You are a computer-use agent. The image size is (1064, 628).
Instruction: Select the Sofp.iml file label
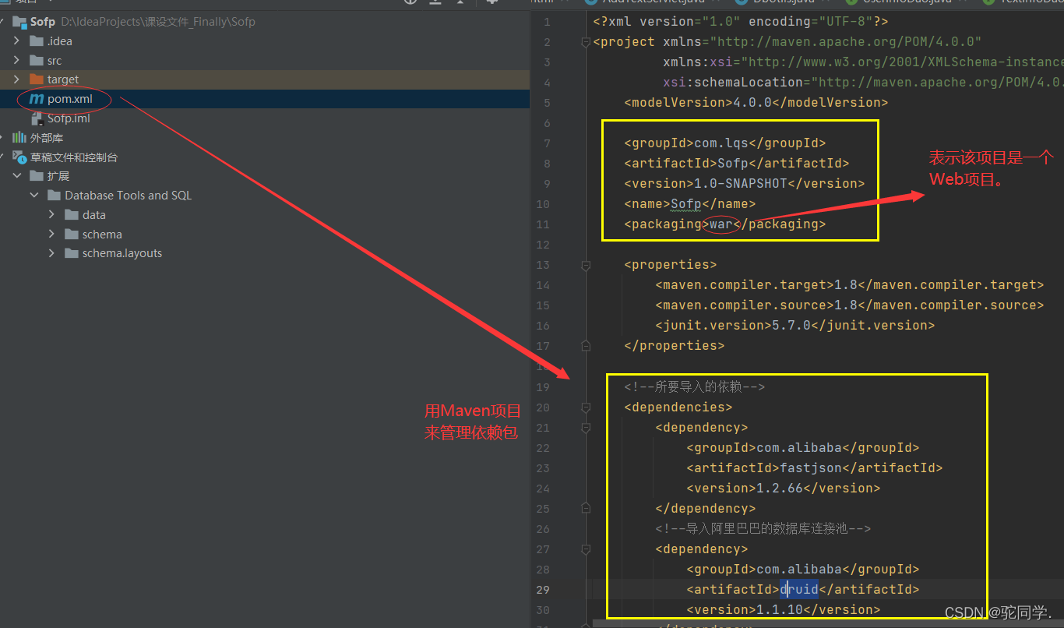click(69, 118)
